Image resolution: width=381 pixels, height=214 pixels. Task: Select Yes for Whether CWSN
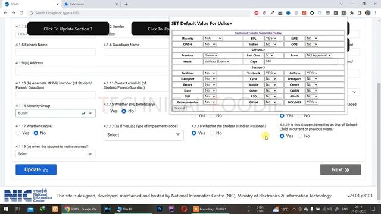point(18,133)
